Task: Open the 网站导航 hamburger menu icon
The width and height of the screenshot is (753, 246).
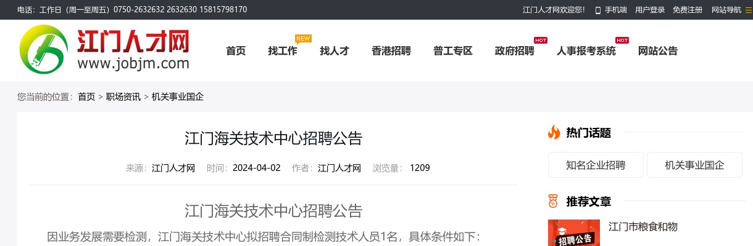Action: [749, 10]
